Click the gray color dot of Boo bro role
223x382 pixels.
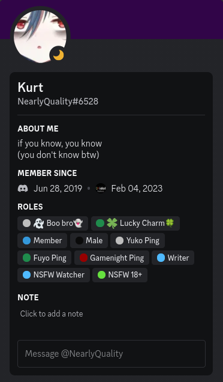[x=26, y=223]
